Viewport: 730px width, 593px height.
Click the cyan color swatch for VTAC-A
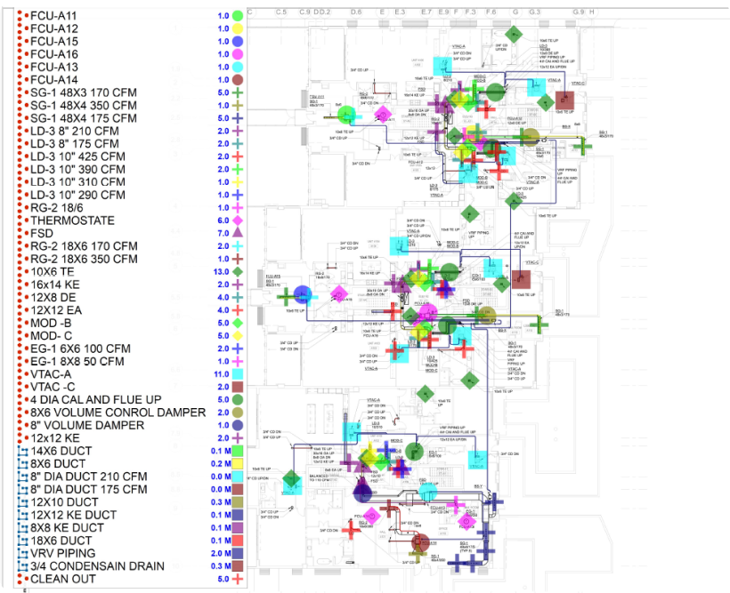coord(239,374)
